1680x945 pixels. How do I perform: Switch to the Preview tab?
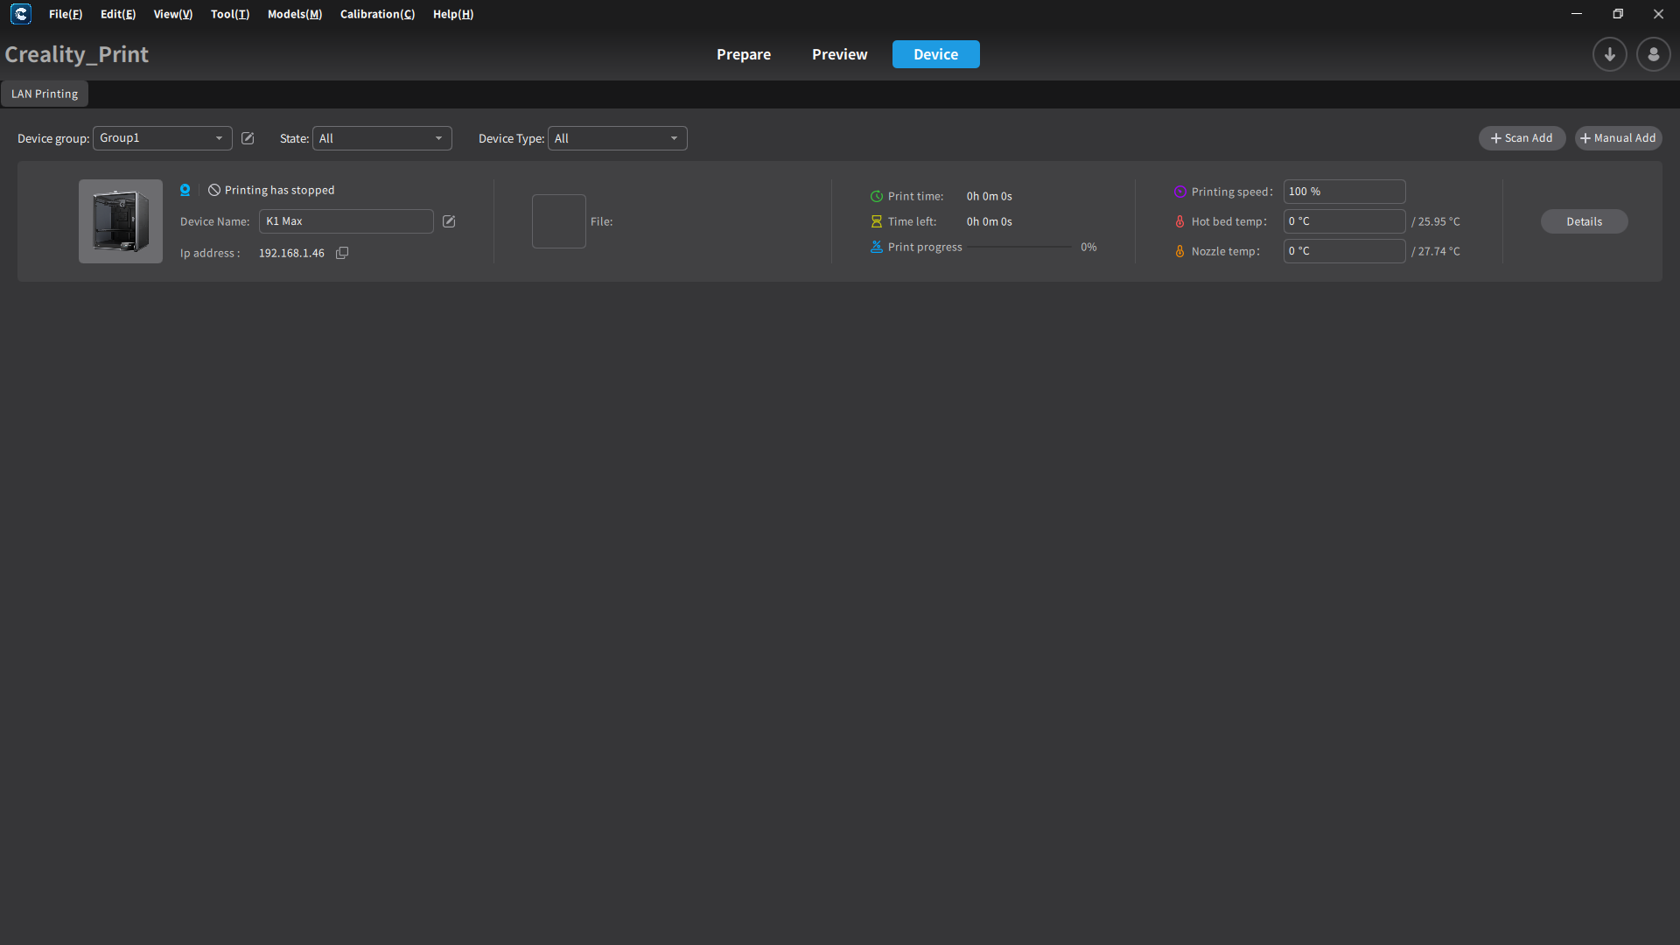click(x=840, y=54)
